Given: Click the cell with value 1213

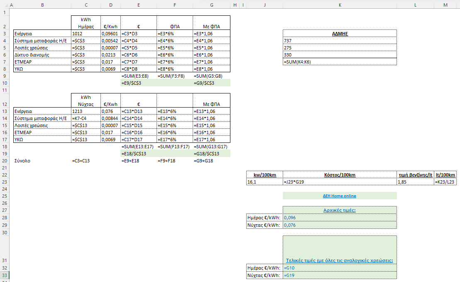Looking at the screenshot, I should click(86, 111).
